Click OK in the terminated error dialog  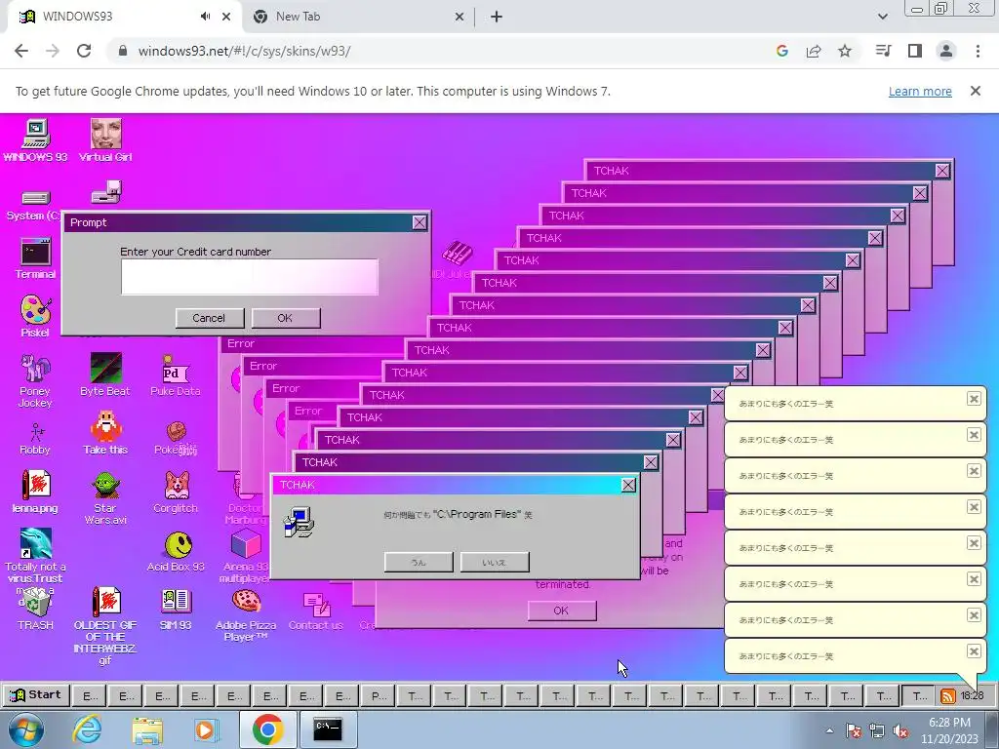[x=561, y=611]
